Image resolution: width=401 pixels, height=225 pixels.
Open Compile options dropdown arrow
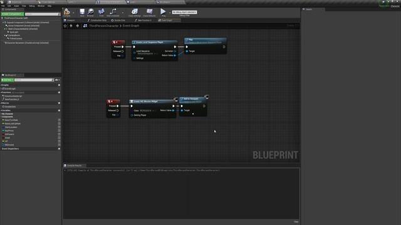pyautogui.click(x=73, y=12)
